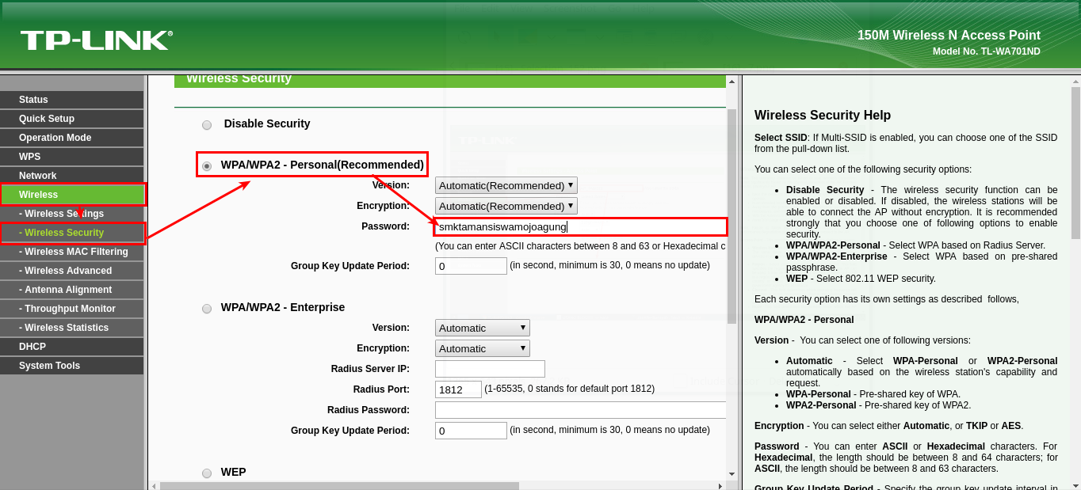Click the Radius Server IP field

(489, 368)
